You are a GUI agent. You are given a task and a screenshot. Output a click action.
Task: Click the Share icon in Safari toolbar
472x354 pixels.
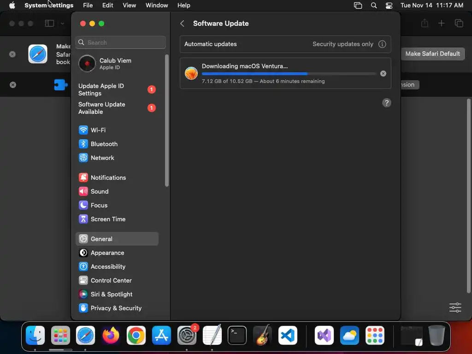pos(425,23)
